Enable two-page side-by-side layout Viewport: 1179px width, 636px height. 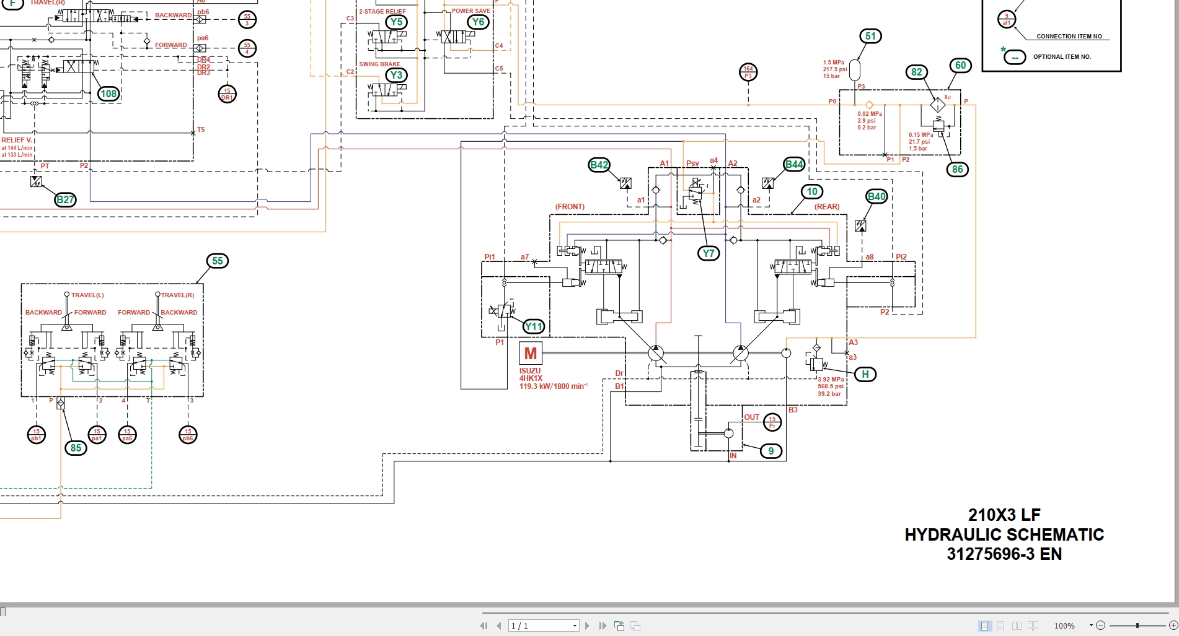click(1017, 625)
